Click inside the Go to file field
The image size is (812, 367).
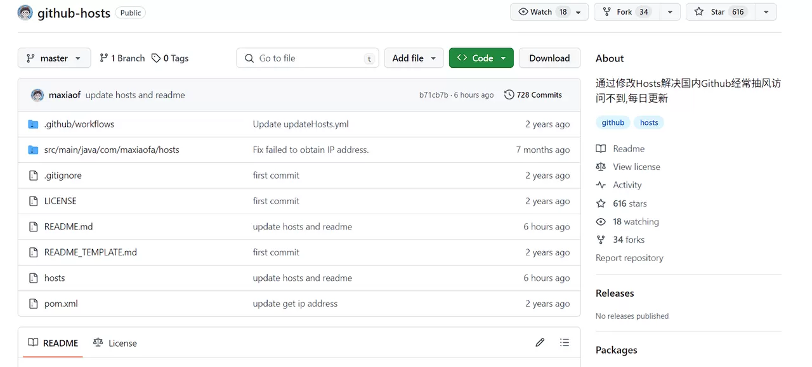(x=298, y=58)
